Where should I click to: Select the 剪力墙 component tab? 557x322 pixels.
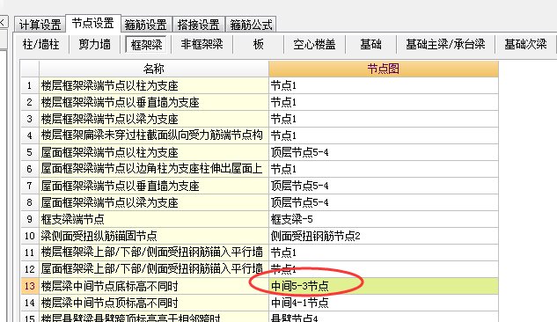(x=95, y=44)
